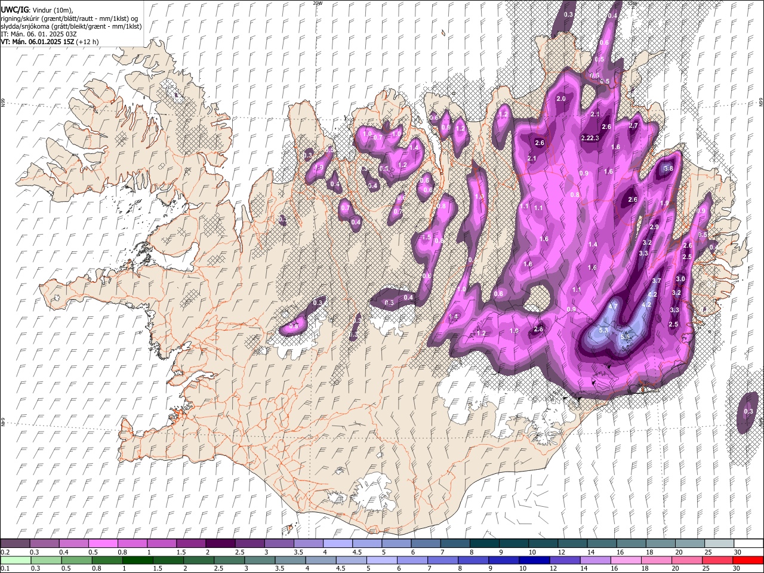This screenshot has height=573, width=764.
Task: Click the 2.9 precipitation value on the map
Action: click(654, 227)
